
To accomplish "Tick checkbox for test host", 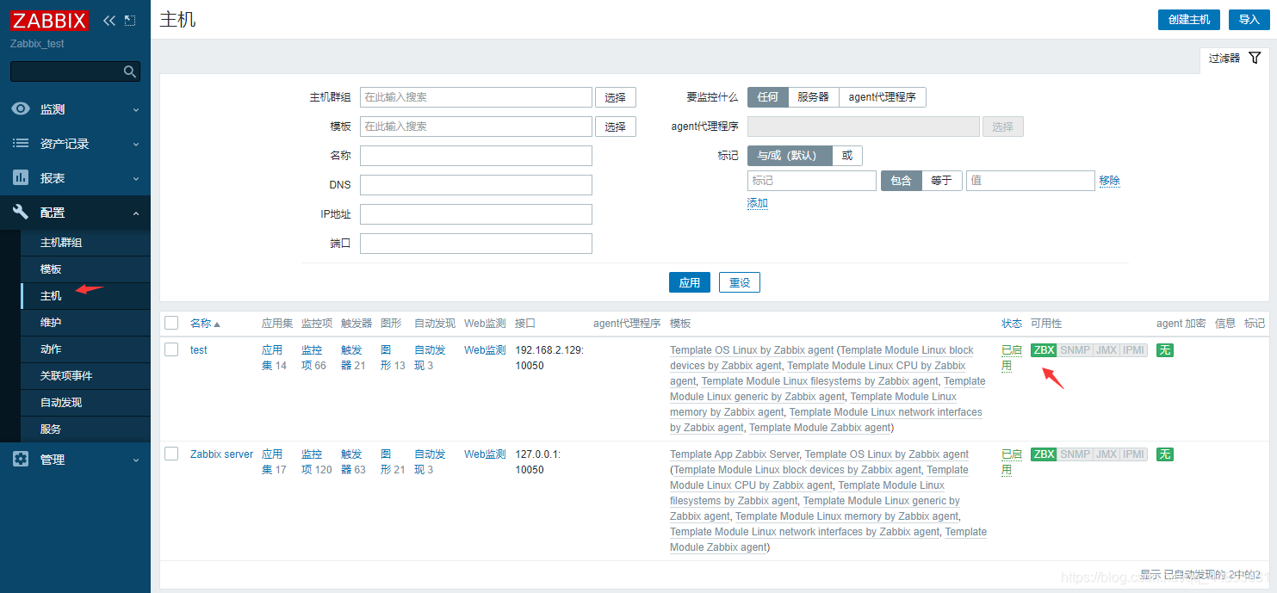I will [171, 349].
